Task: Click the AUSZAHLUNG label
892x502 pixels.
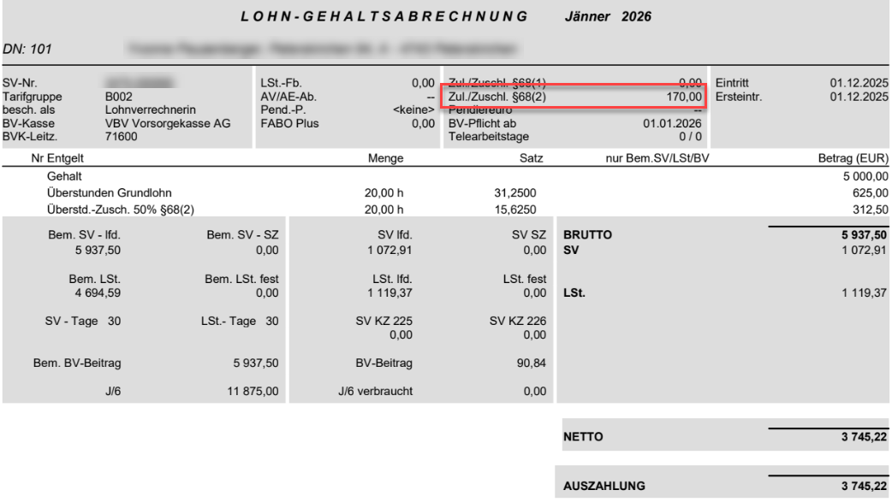Action: [604, 486]
